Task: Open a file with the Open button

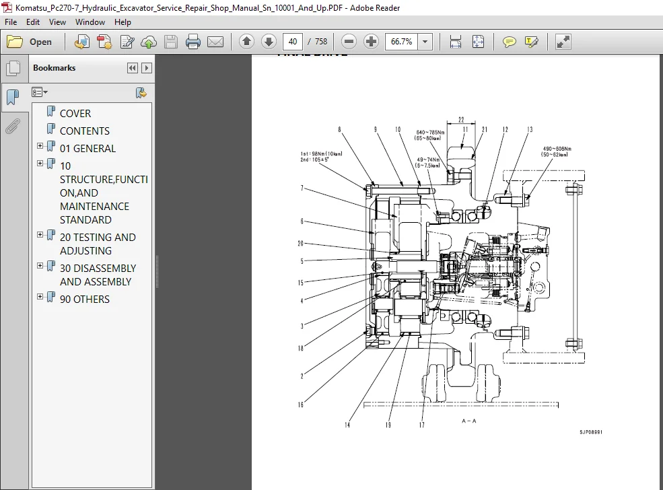Action: tap(30, 42)
